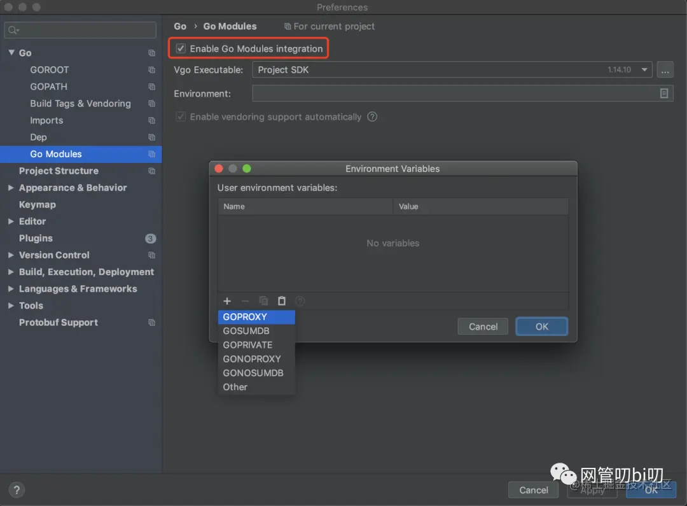Toggle Enable vendoring support automatically checkbox
The image size is (687, 506).
pos(181,116)
